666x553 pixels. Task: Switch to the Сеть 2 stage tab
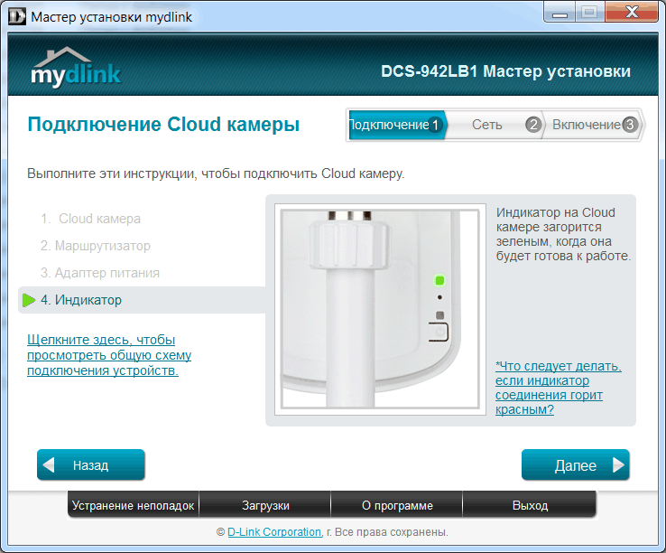pos(495,125)
